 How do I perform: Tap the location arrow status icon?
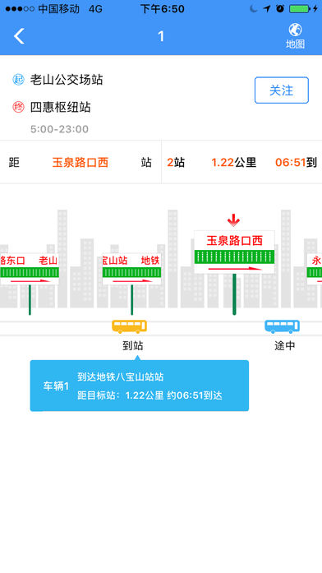point(267,9)
